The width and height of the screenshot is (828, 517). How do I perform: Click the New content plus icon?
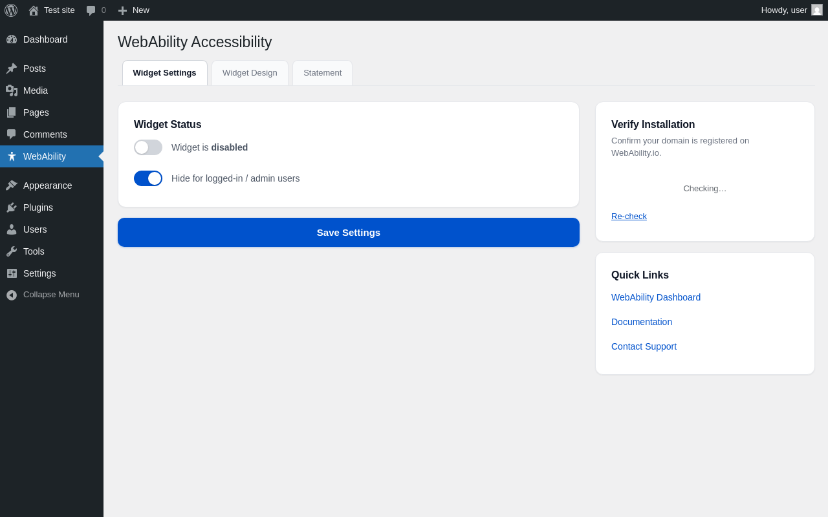(x=122, y=10)
